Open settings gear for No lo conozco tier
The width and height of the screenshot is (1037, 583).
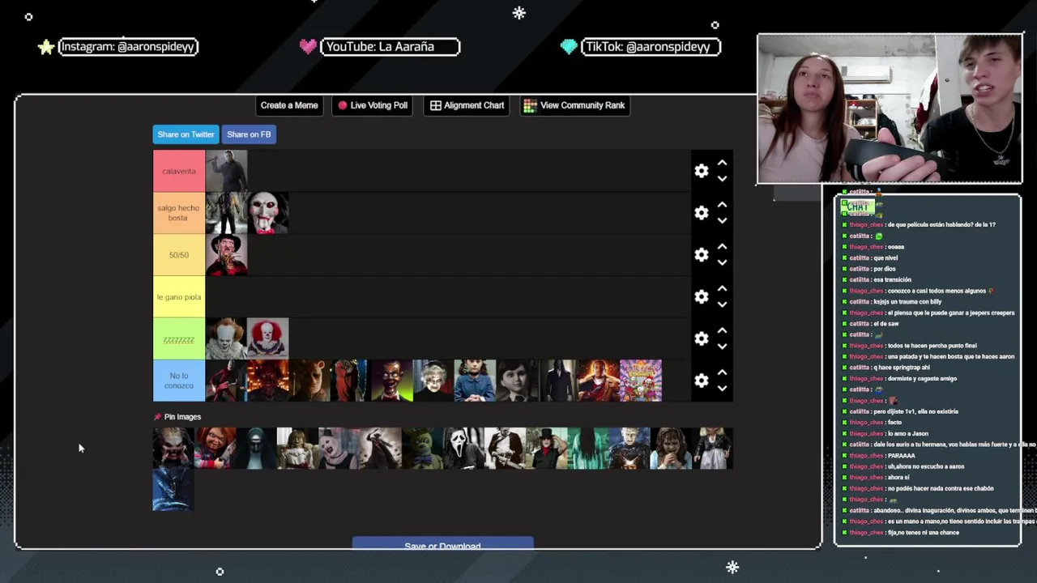coord(702,381)
